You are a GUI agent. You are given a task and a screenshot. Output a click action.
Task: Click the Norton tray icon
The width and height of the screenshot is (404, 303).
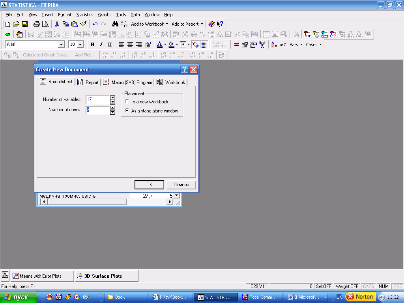(361, 297)
